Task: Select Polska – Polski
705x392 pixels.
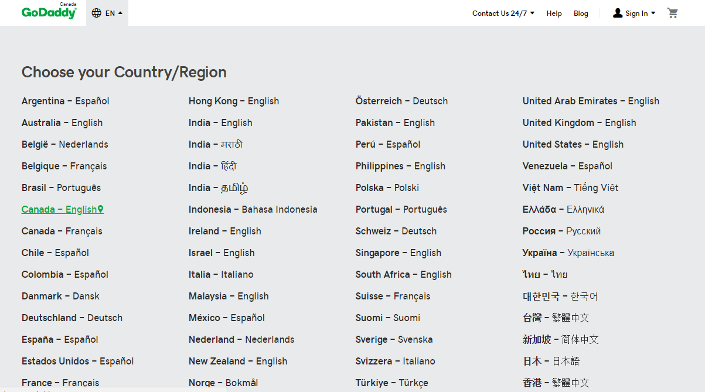Action: 387,188
